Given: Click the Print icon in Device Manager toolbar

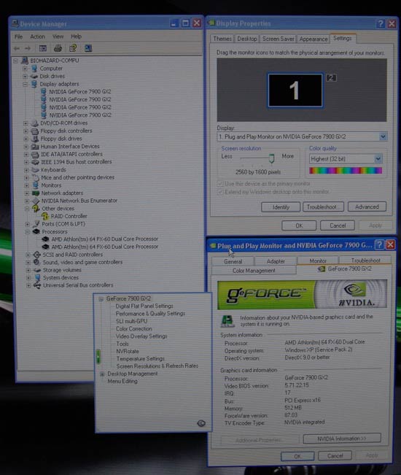Looking at the screenshot, I should coord(58,48).
